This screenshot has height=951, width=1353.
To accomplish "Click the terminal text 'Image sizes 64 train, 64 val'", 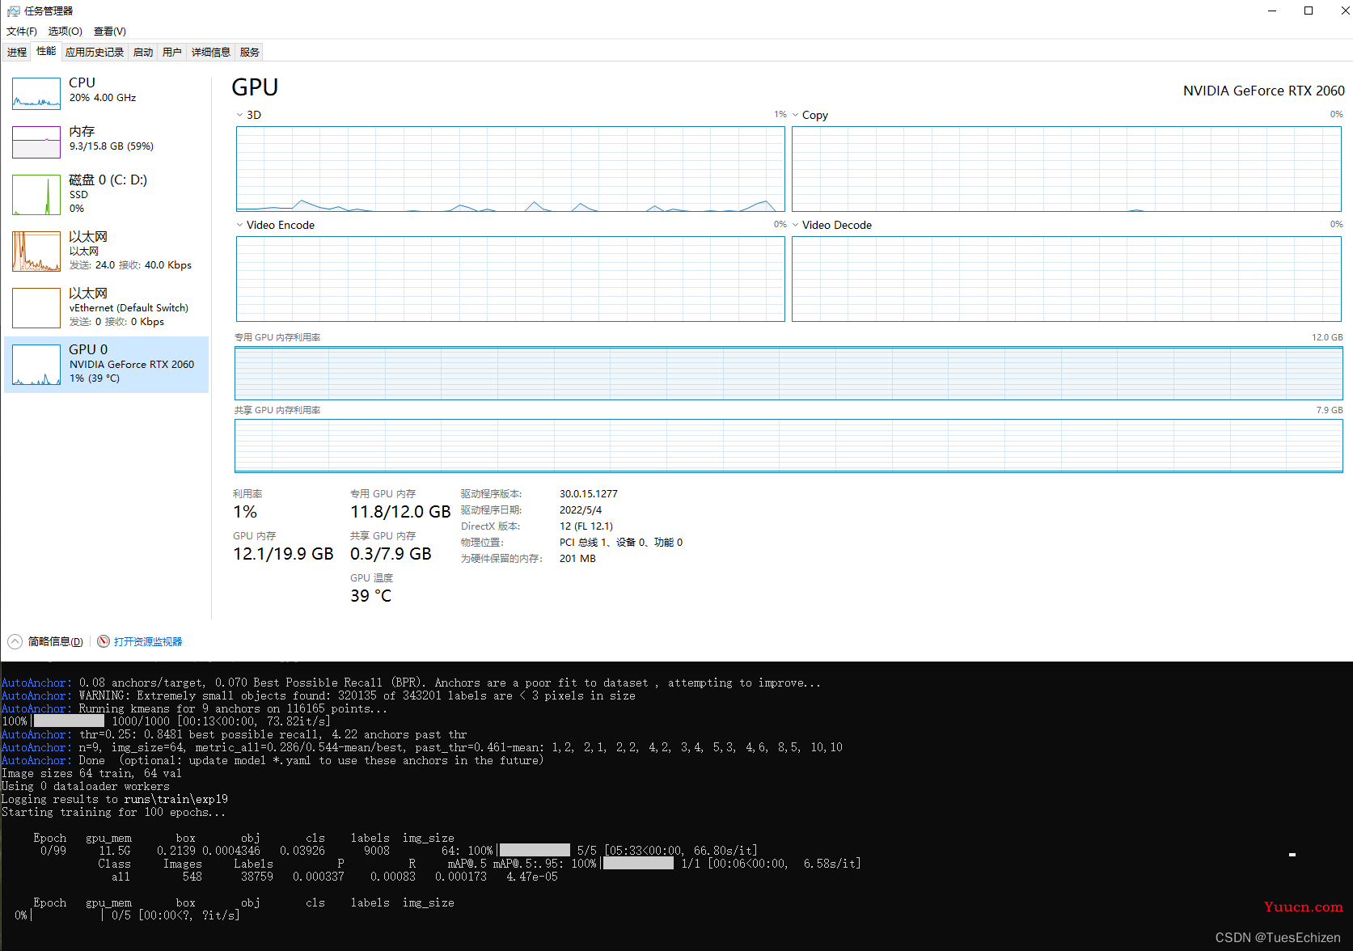I will pos(91,773).
